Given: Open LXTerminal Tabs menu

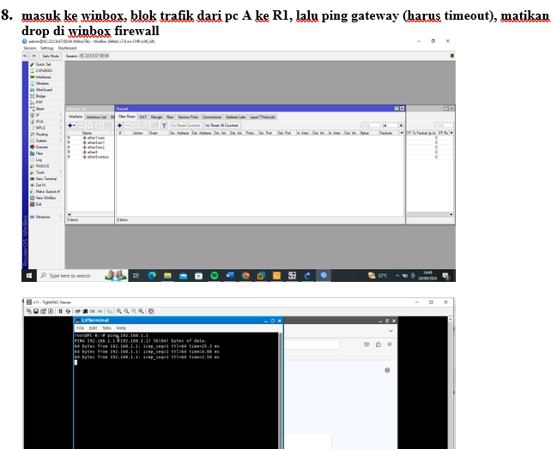Looking at the screenshot, I should [106, 328].
